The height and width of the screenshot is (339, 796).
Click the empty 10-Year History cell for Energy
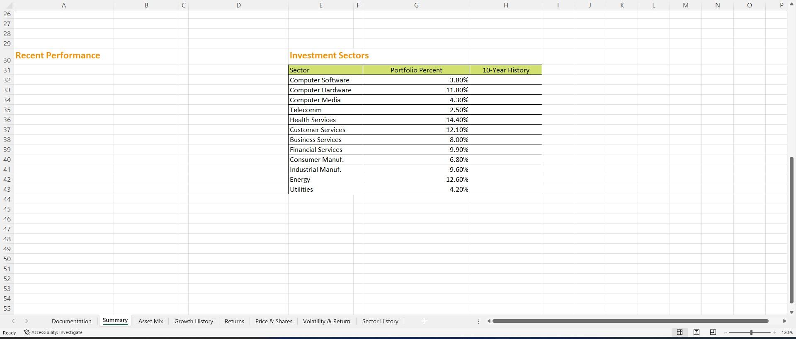point(506,179)
